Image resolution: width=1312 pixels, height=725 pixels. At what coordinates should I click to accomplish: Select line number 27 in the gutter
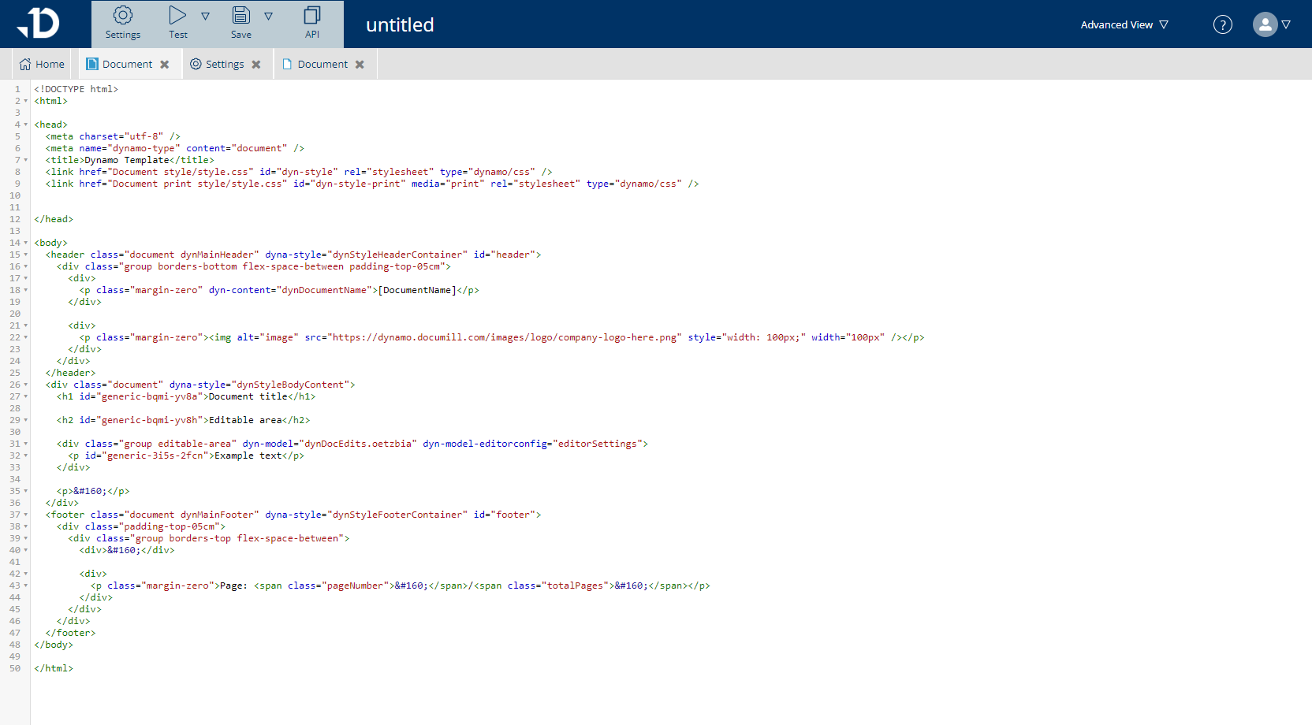pyautogui.click(x=14, y=396)
